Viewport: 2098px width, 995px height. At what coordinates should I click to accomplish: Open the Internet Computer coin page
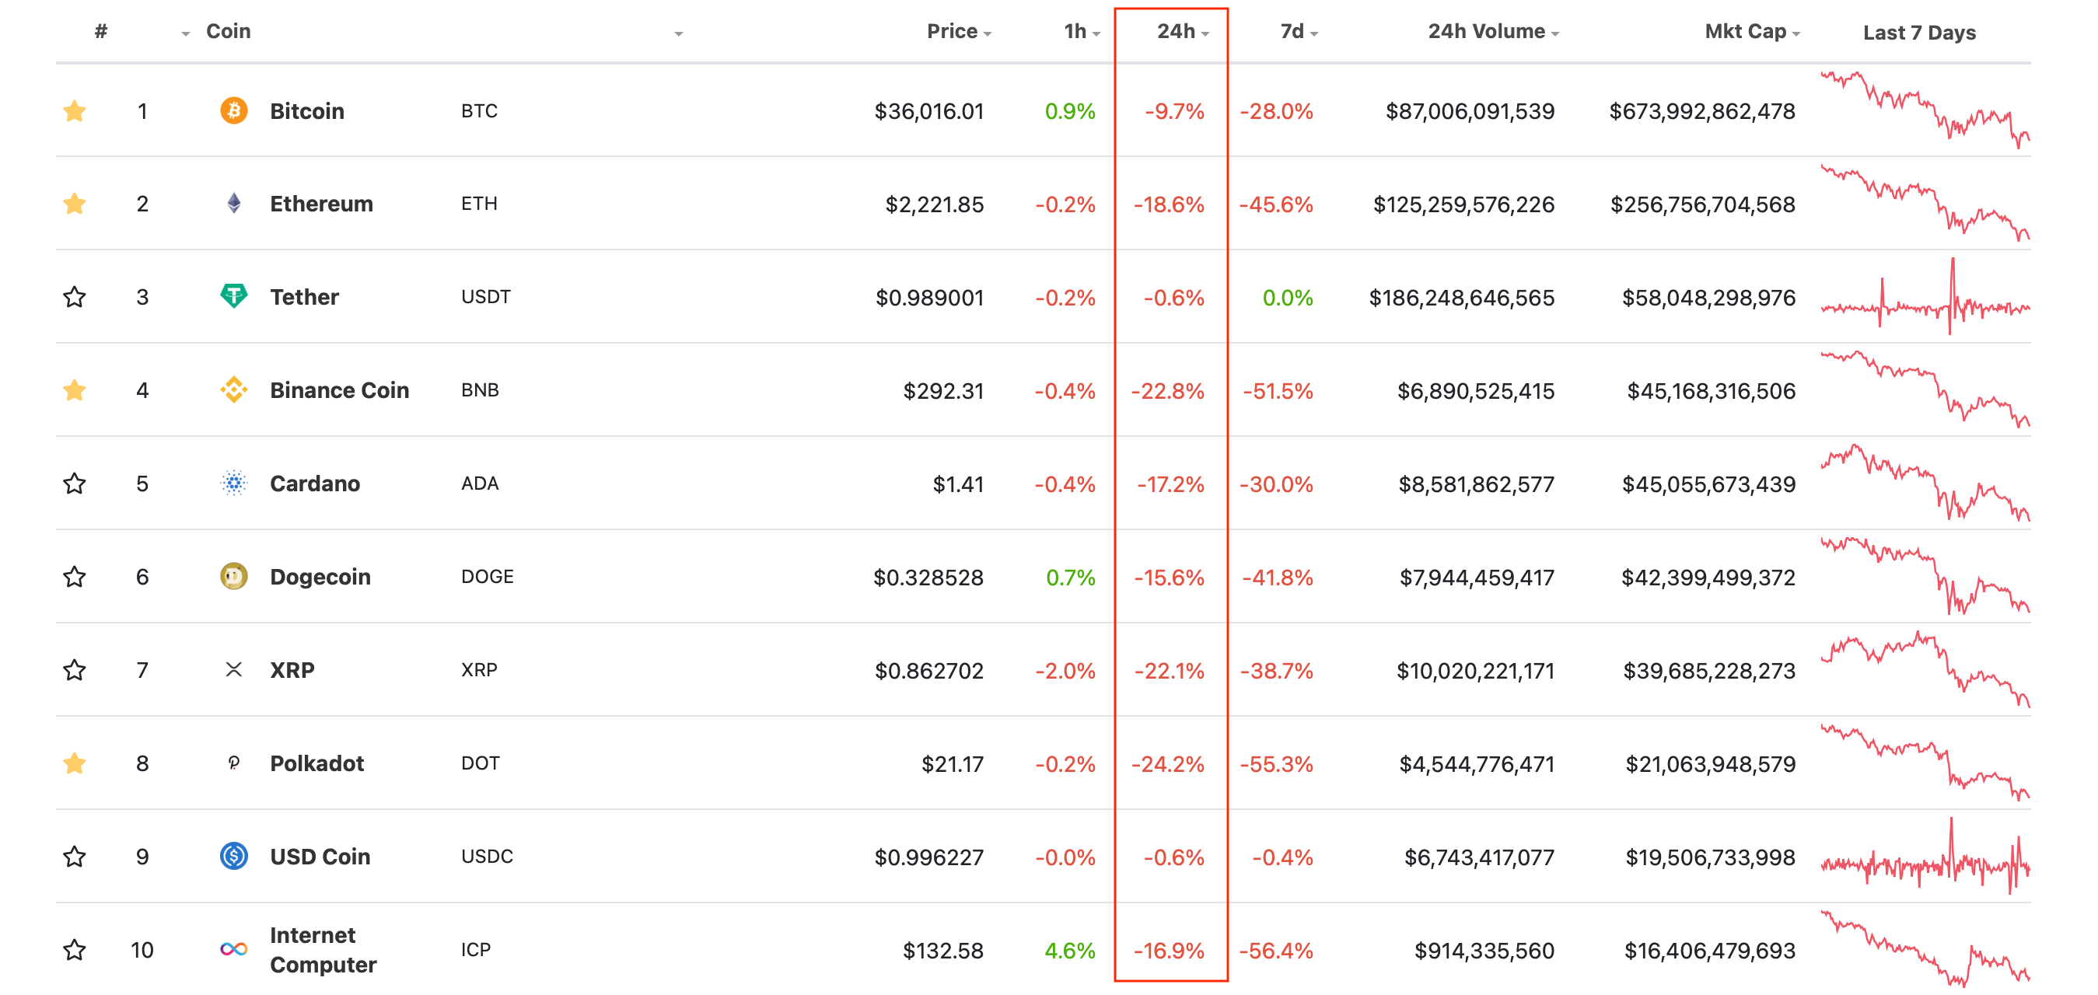tap(323, 949)
